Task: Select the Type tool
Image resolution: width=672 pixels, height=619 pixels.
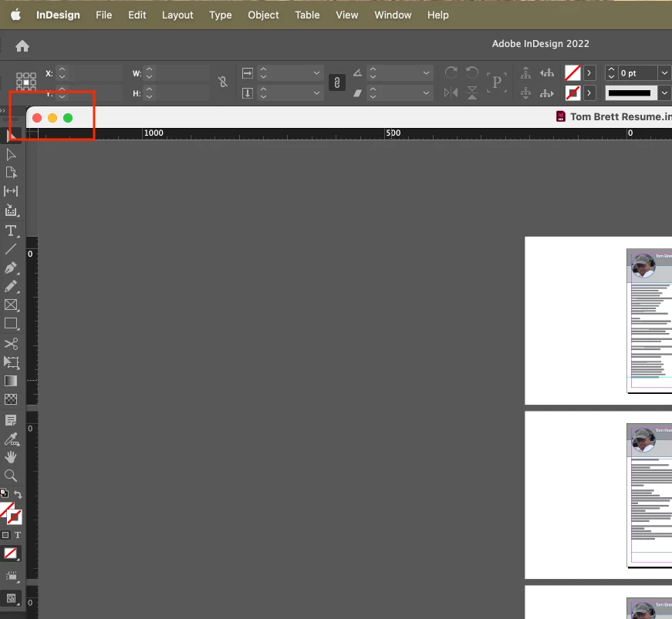Action: [x=11, y=231]
